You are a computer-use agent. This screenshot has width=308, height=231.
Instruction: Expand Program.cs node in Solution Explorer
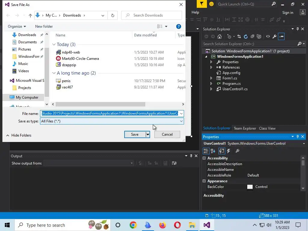(x=211, y=84)
